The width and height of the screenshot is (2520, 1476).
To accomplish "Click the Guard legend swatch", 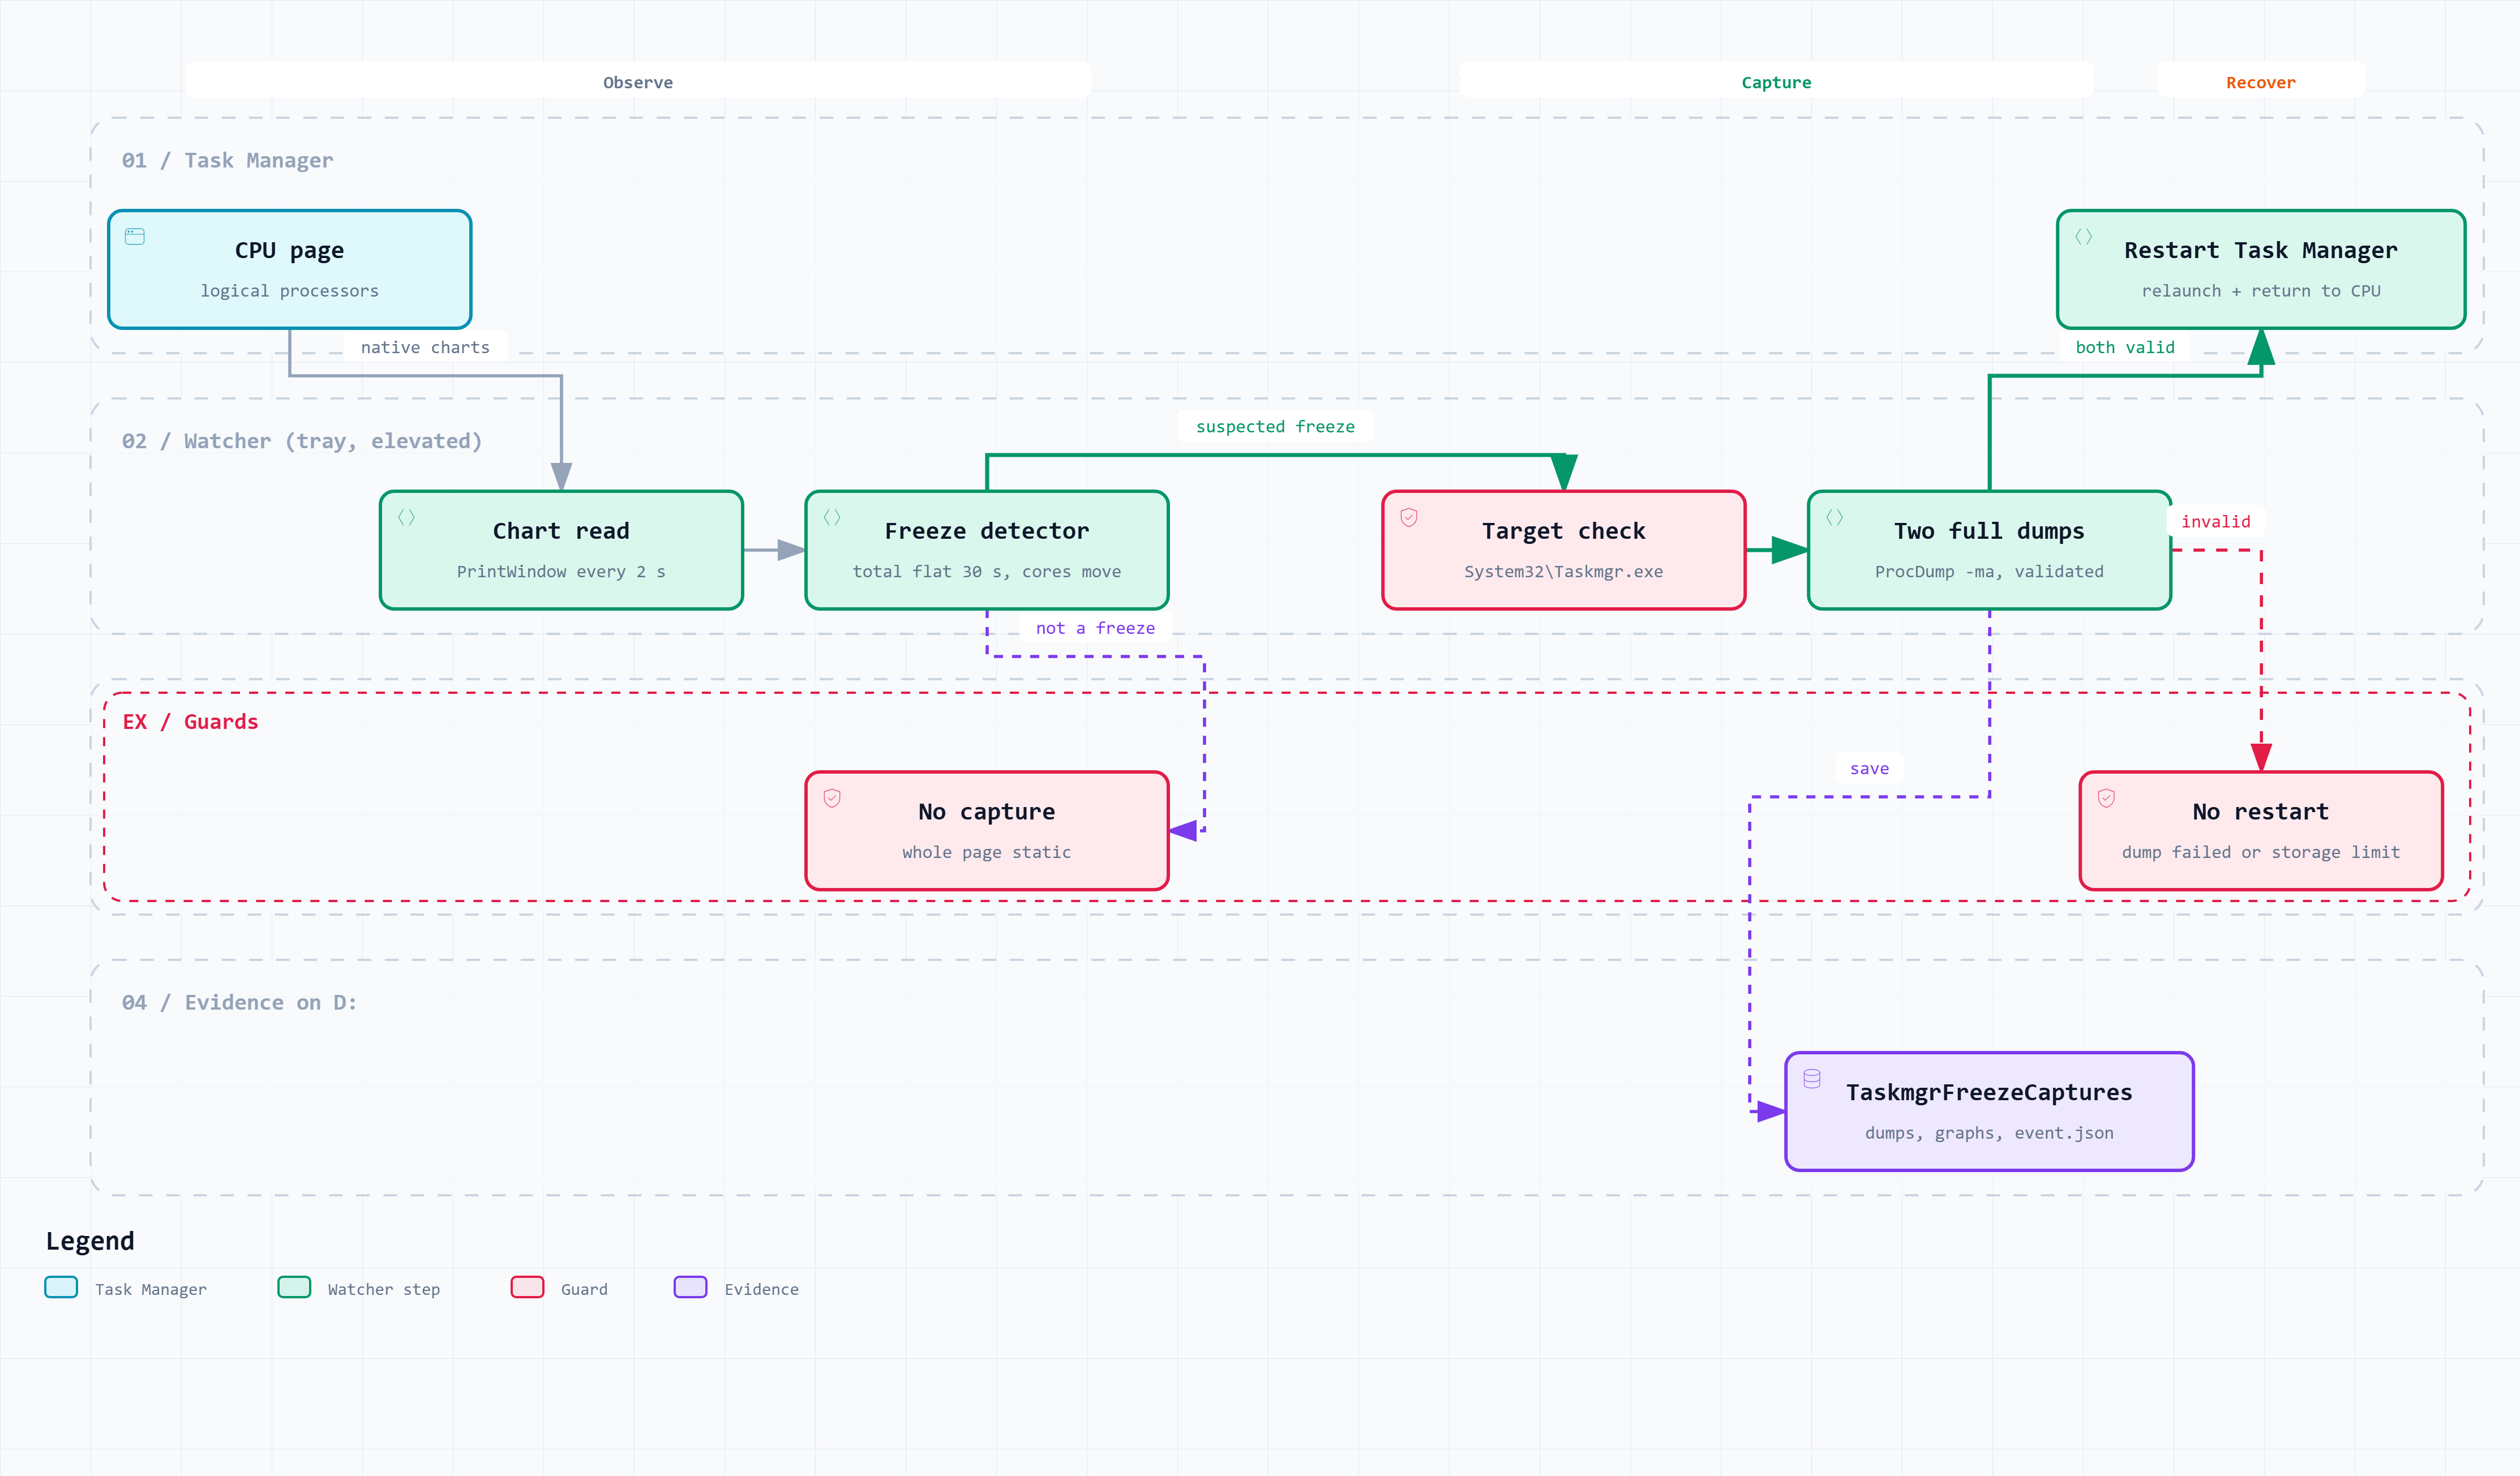I will [x=527, y=1287].
